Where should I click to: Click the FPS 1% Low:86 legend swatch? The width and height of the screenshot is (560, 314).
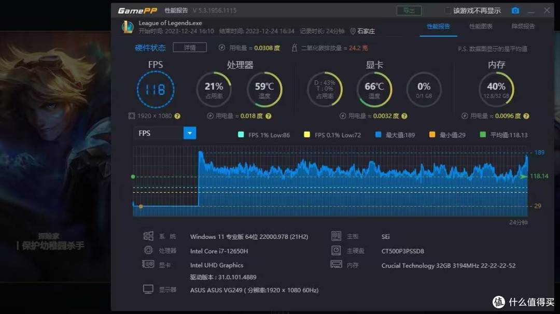point(241,135)
